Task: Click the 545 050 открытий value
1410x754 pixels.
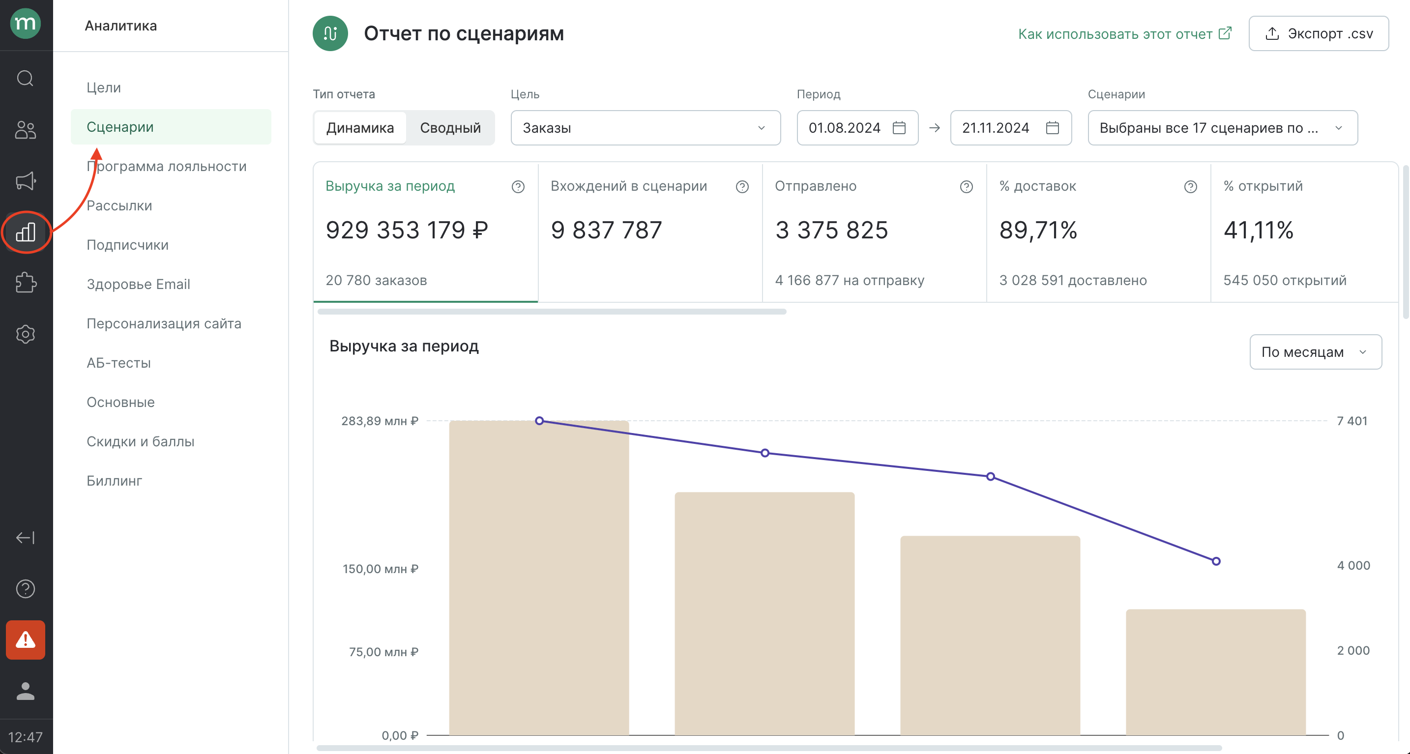Action: (x=1285, y=280)
